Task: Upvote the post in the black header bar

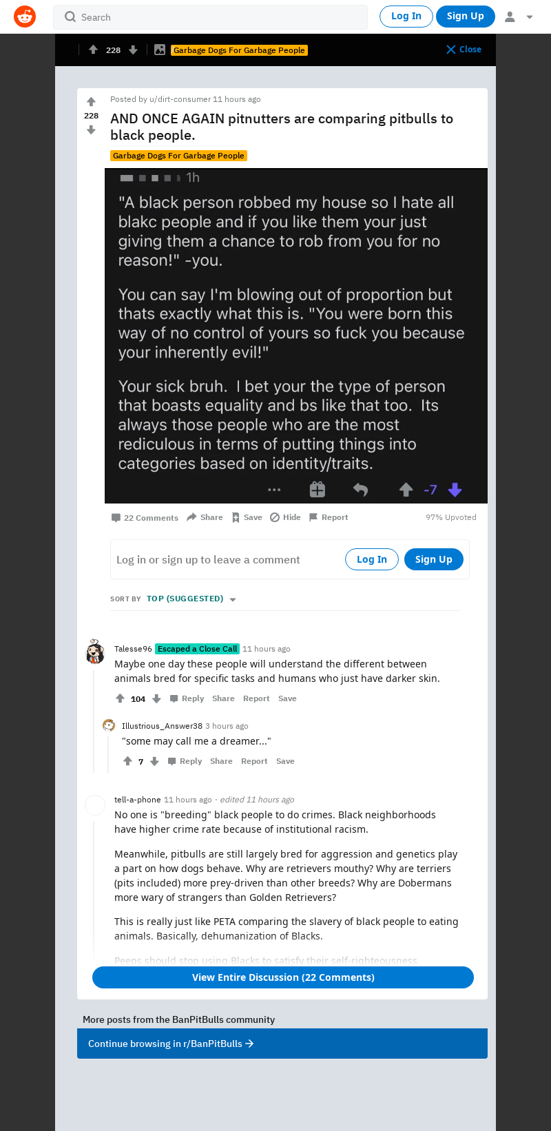Action: coord(93,50)
